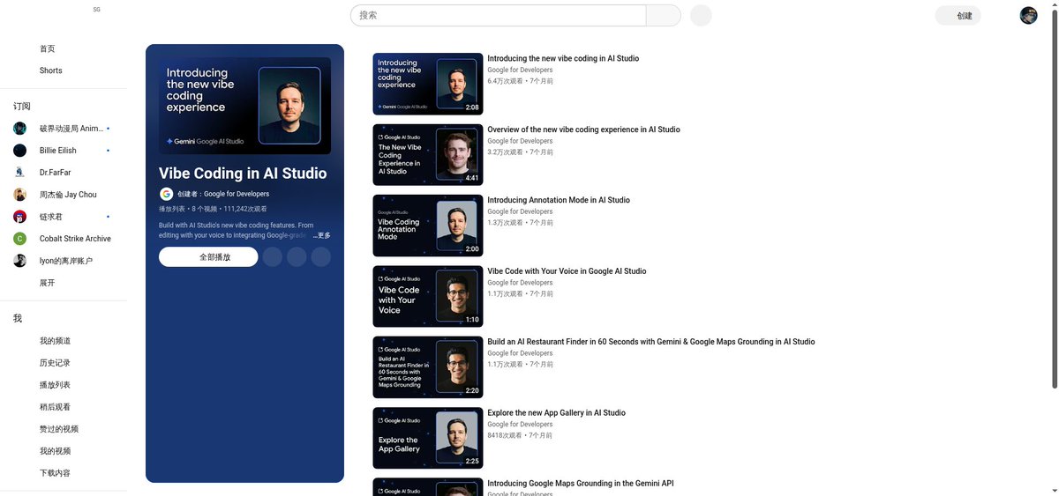Screen dimensions: 1059x496
Task: Click the playlist cover image in blue panel
Action: click(x=244, y=106)
